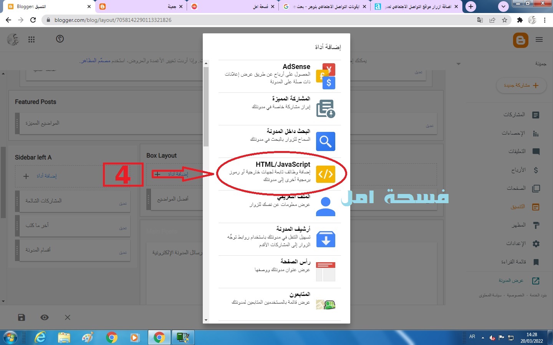The width and height of the screenshot is (553, 345).
Task: Select the HTML/JavaScript code icon
Action: [326, 174]
